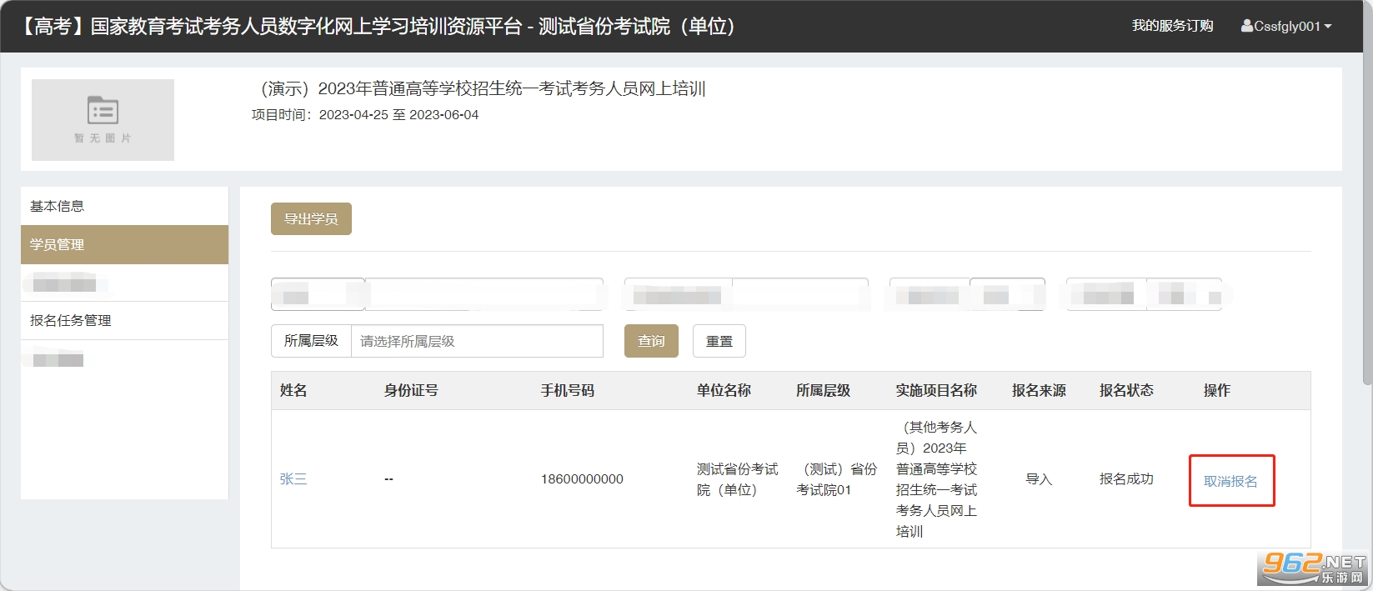Select 基本信息 in the sidebar
The image size is (1373, 591).
click(124, 206)
